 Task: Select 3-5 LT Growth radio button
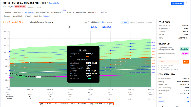89,22
